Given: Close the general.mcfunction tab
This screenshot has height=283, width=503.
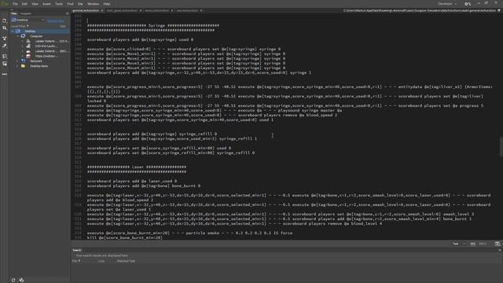Looking at the screenshot, I should coord(102,10).
